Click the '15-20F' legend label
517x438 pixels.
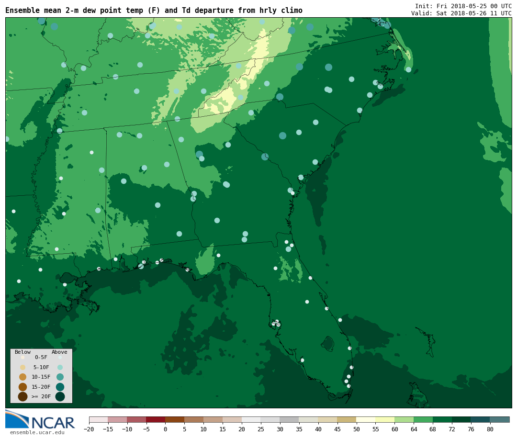pos(41,387)
